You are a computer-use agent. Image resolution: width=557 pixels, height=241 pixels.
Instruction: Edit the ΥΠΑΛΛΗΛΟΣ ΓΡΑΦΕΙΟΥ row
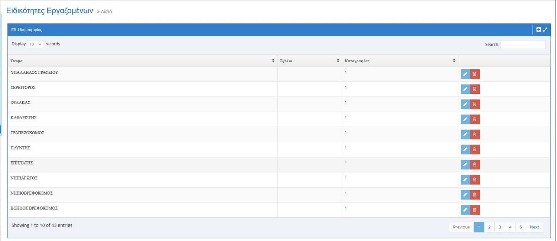click(465, 74)
